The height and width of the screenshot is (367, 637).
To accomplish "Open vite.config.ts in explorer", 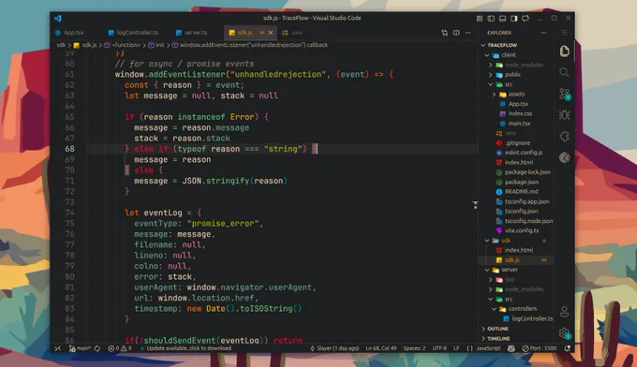I will point(522,230).
